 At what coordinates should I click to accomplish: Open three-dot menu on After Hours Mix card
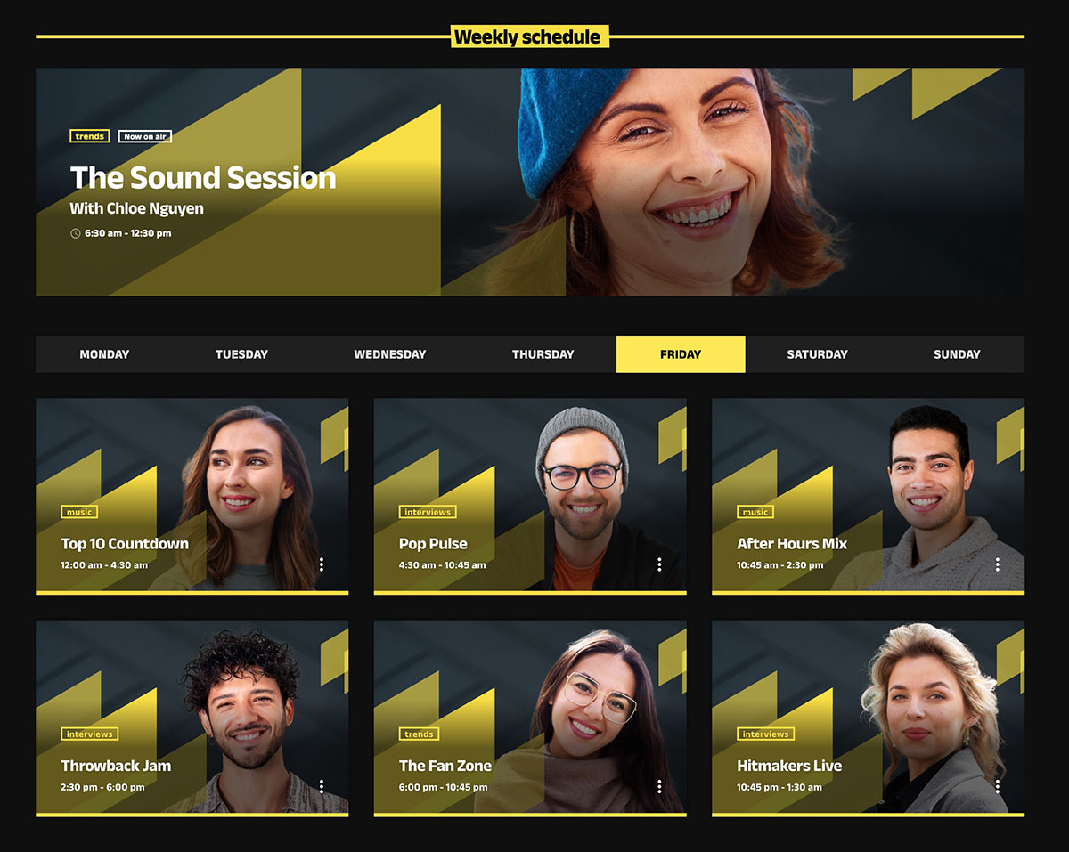click(997, 564)
